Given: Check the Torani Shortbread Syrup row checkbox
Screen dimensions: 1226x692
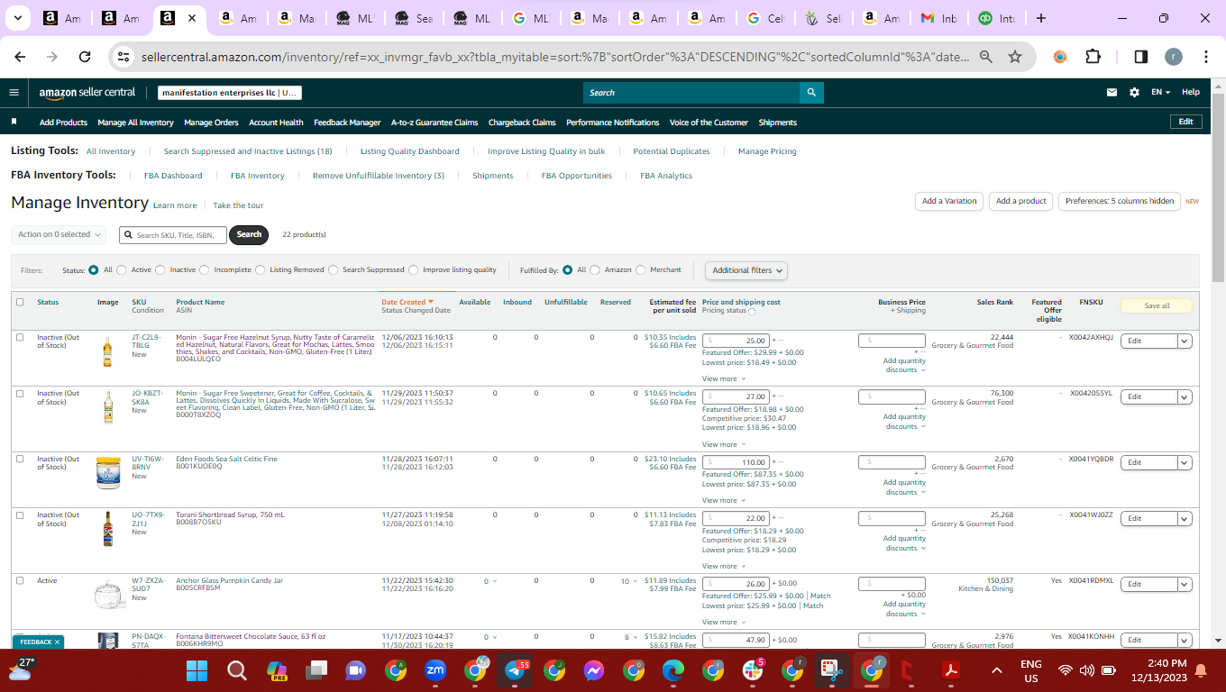Looking at the screenshot, I should pyautogui.click(x=20, y=514).
